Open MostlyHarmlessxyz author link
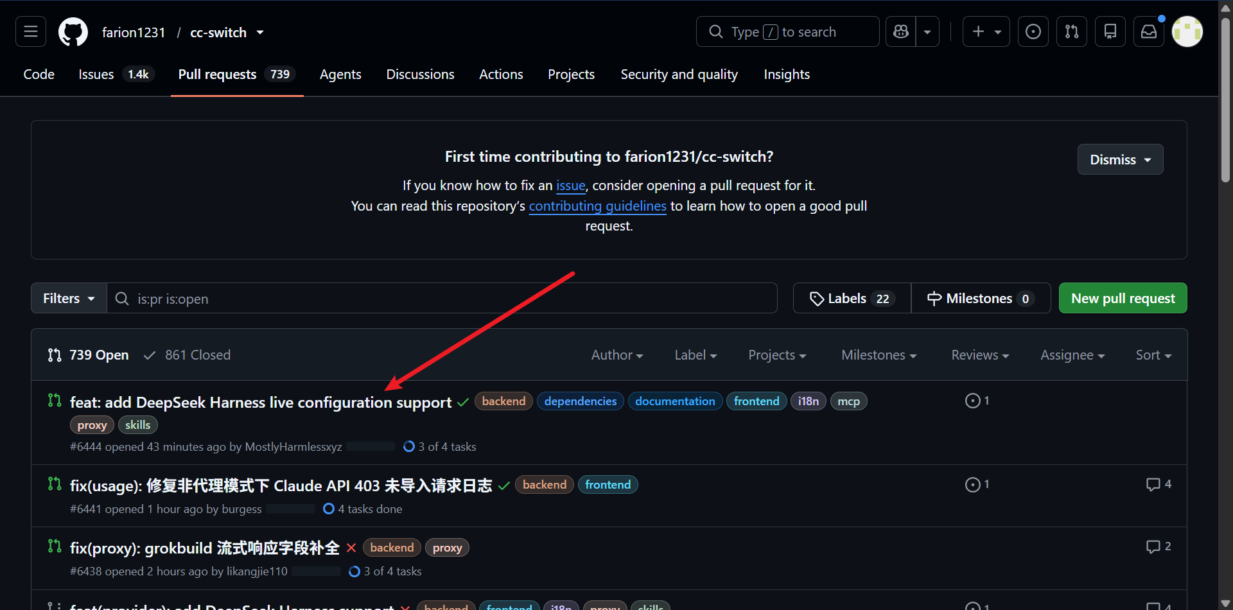Viewport: 1233px width, 610px height. click(x=293, y=447)
